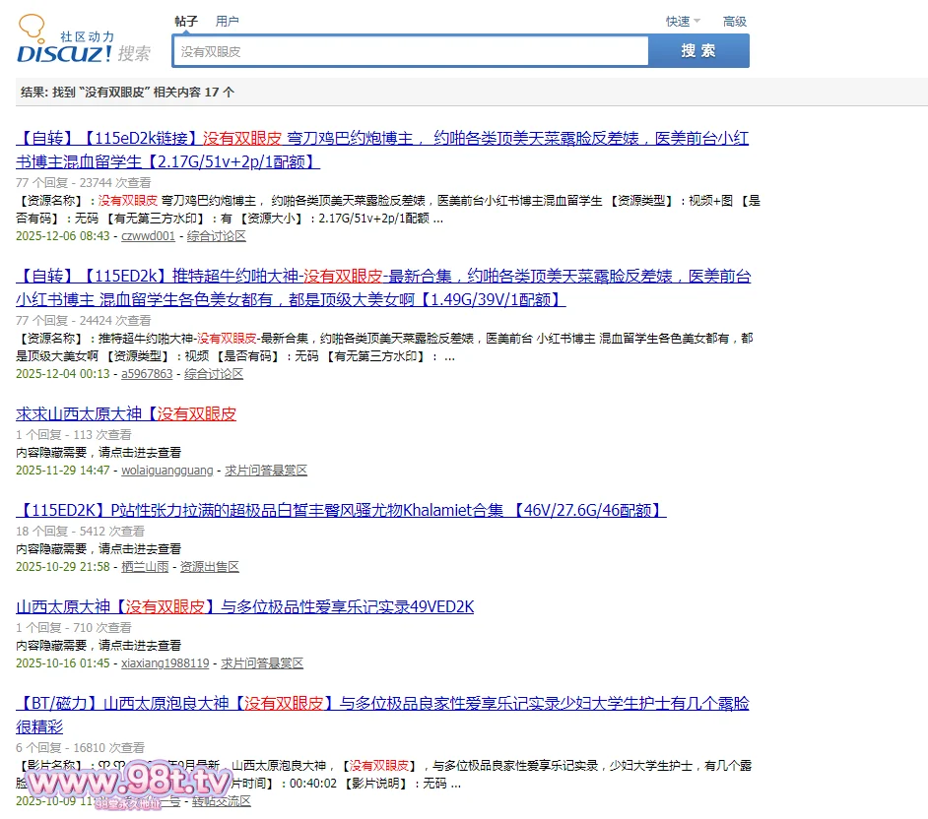Screen dimensions: 928x819
Task: Go to 资源出售区 forum section
Action: click(209, 567)
